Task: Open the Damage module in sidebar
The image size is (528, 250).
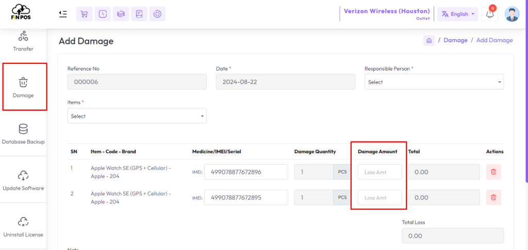Action: 23,87
